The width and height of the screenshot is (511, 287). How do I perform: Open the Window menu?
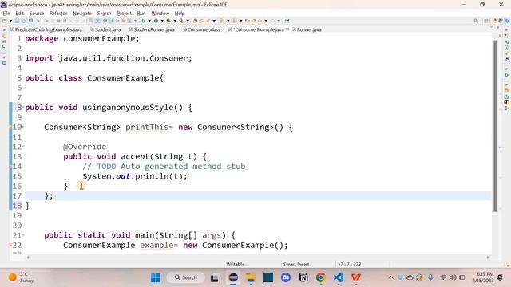click(160, 14)
